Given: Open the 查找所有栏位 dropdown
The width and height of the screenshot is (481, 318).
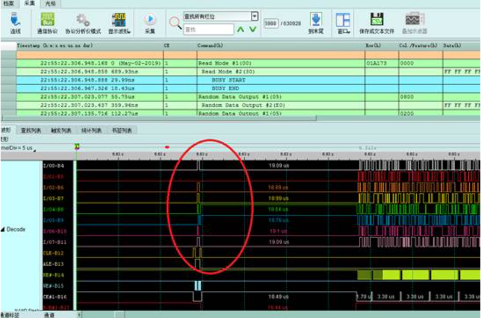Looking at the screenshot, I should tap(254, 16).
